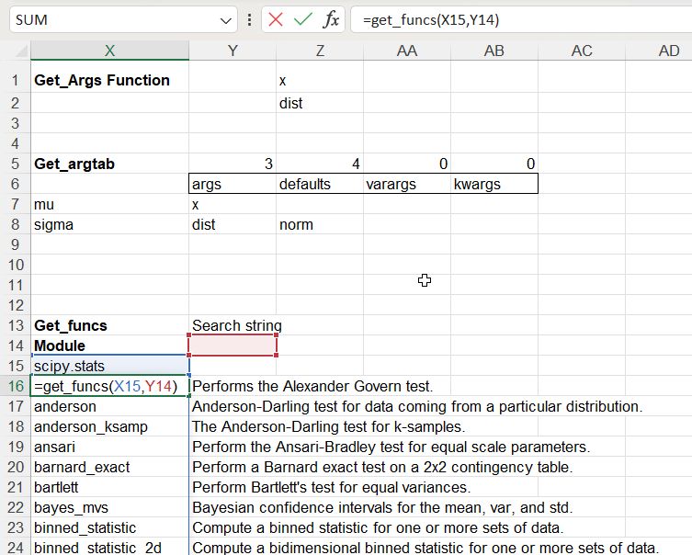Confirm formula with the Enter checkmark icon

(303, 19)
